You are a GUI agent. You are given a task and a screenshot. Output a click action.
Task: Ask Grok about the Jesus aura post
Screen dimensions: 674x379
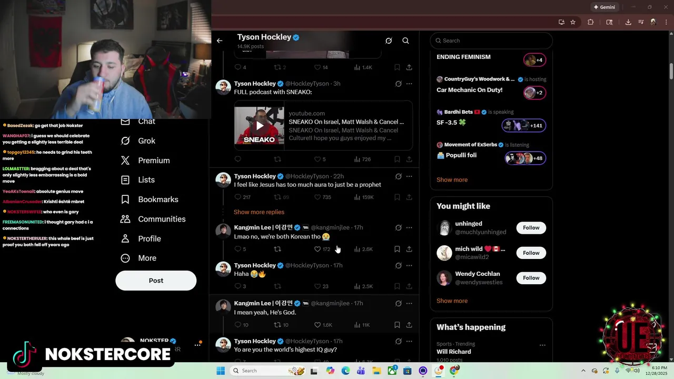pos(398,176)
